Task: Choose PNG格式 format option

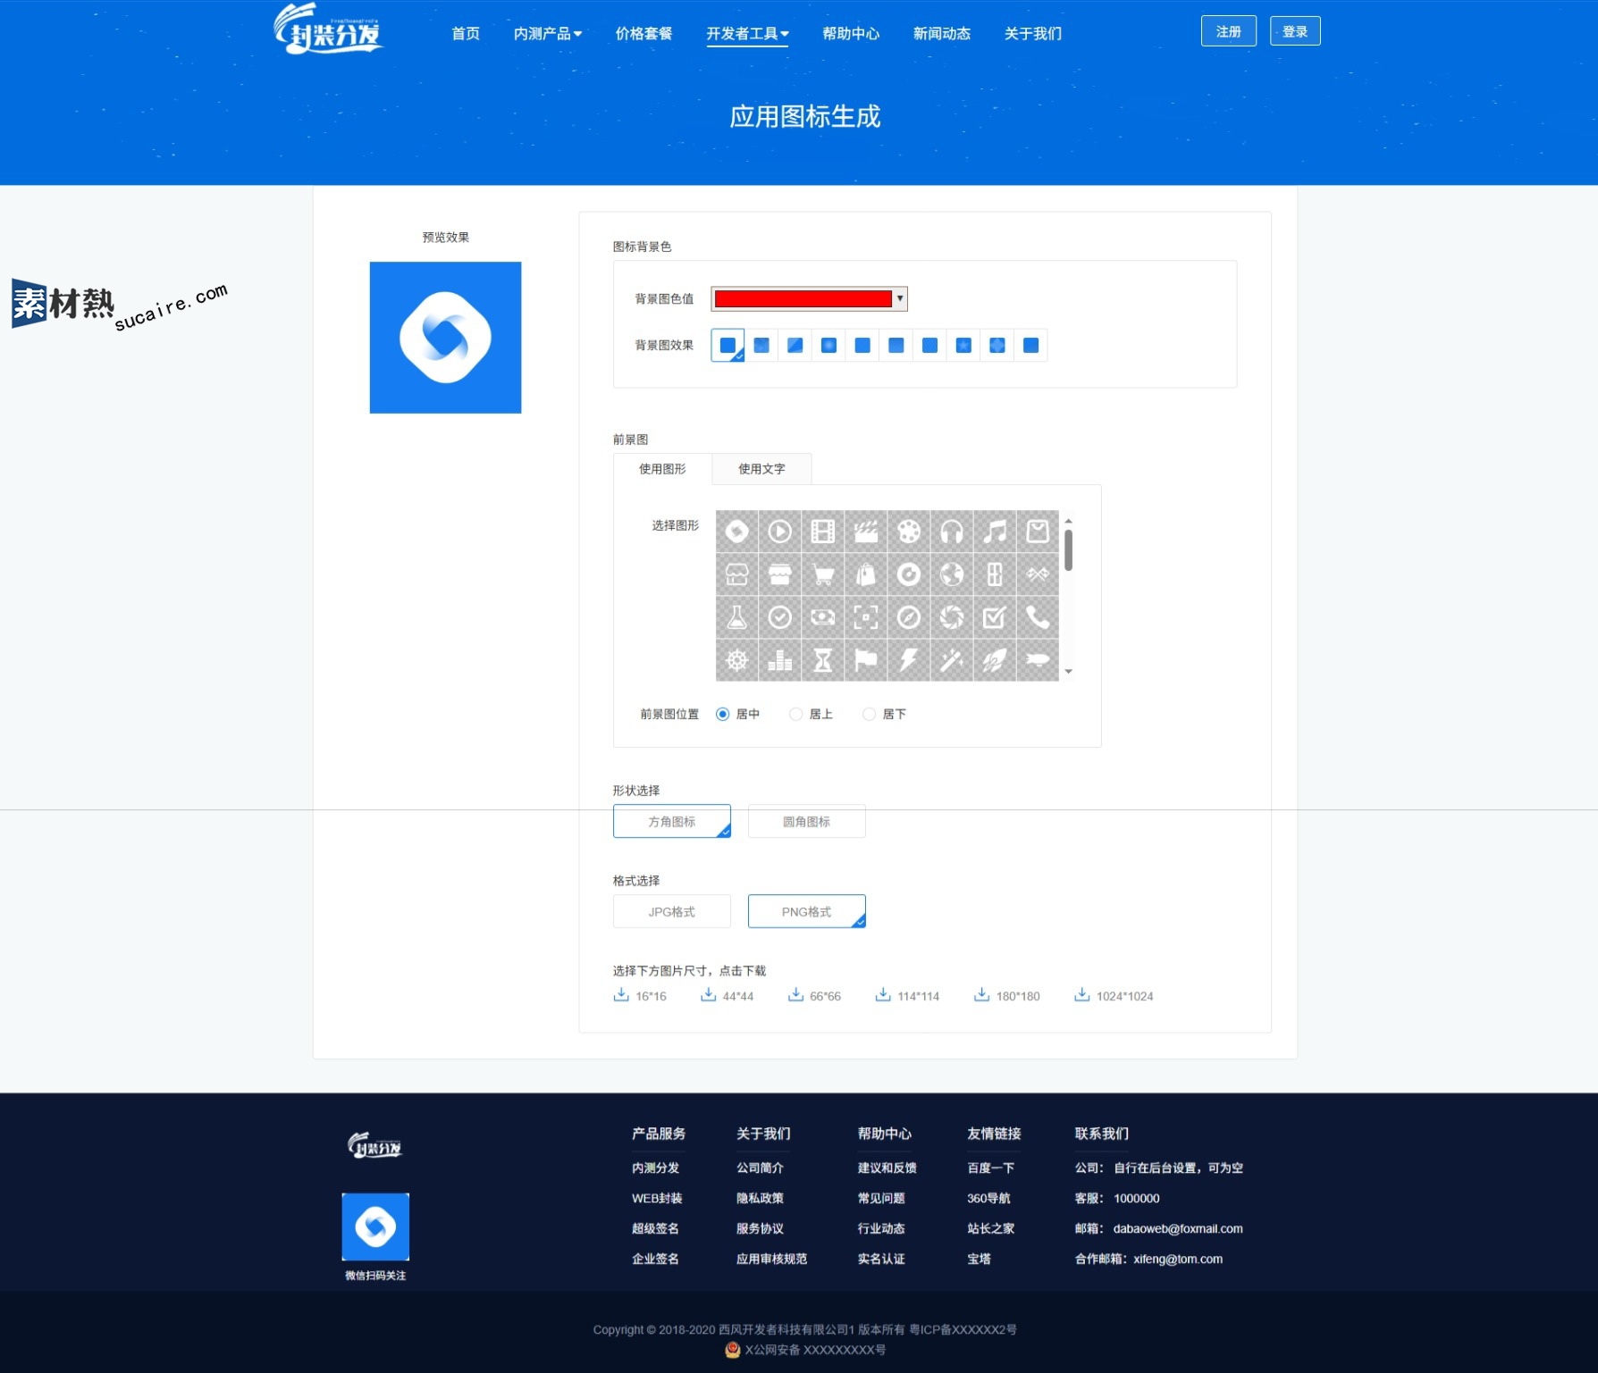Action: (806, 911)
